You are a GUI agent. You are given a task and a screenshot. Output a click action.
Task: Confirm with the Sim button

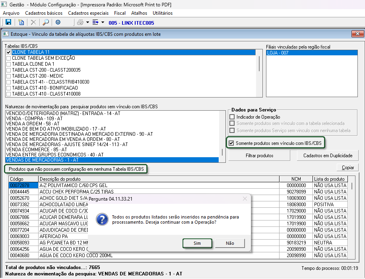(x=197, y=243)
